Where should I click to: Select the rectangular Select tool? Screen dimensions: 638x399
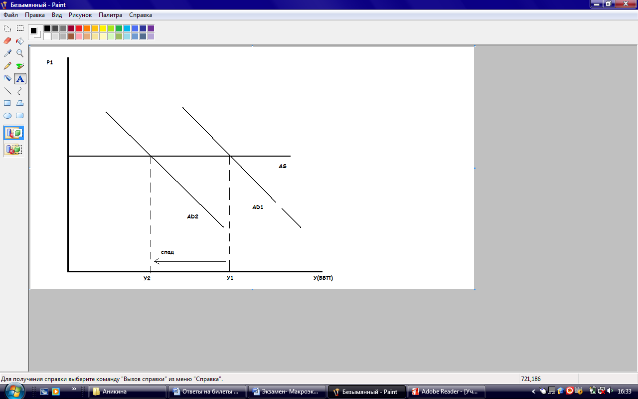(20, 28)
